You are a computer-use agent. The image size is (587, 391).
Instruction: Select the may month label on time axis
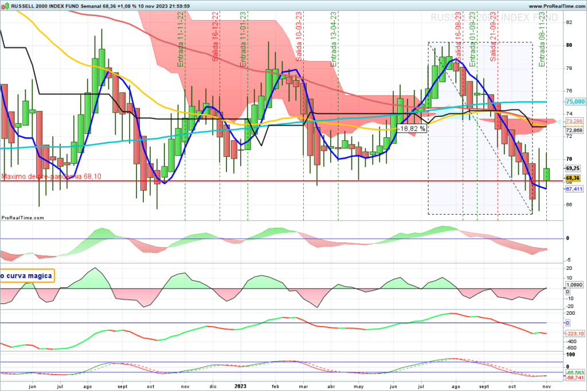359,386
